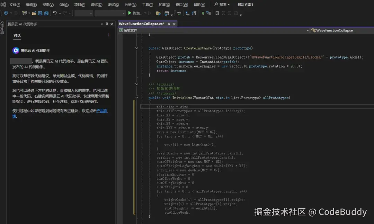
Task: Click the Navigate Backward circle icon
Action: [x=6, y=13]
